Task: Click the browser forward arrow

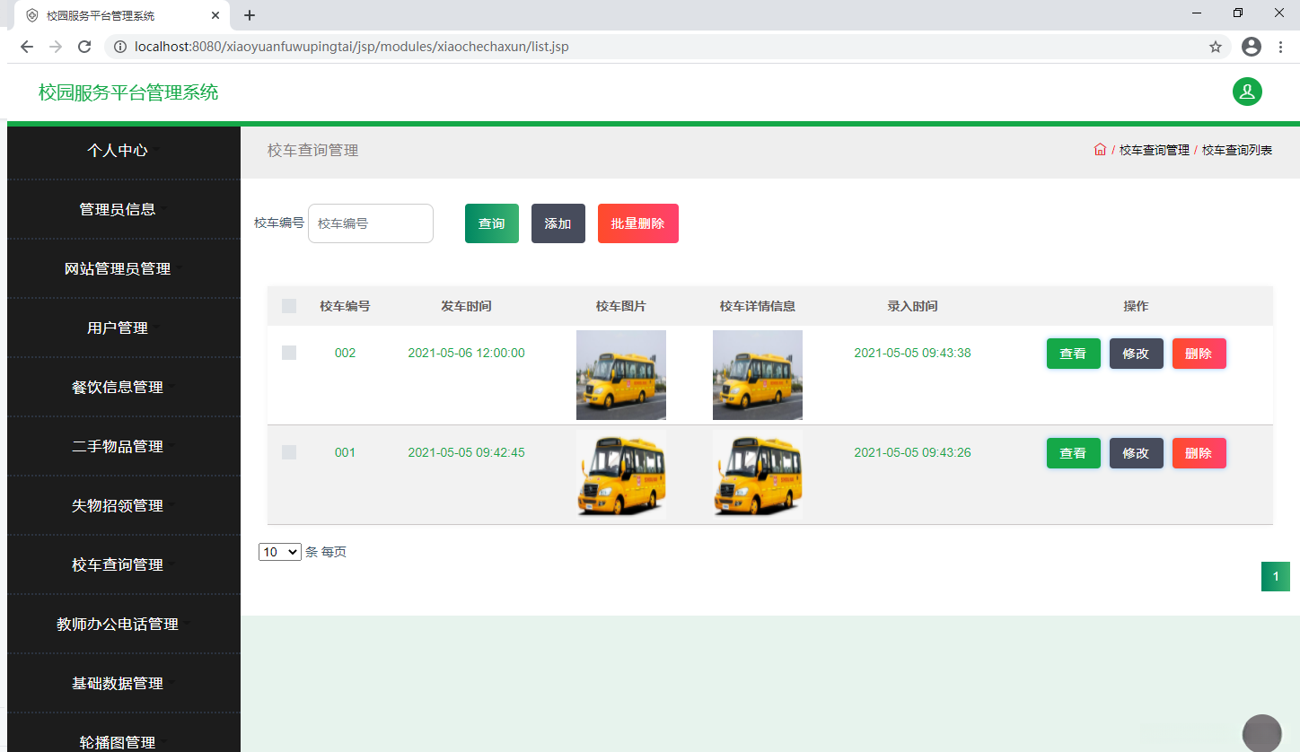Action: pos(56,47)
